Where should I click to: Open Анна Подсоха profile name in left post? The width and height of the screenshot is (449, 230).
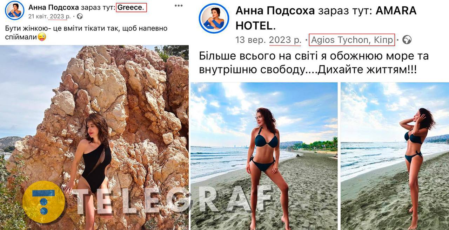54,7
